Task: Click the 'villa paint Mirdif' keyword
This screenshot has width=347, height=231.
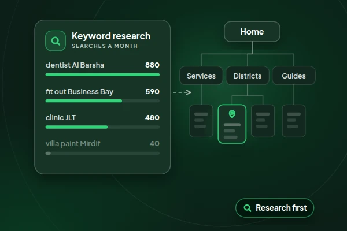Action: [73, 144]
